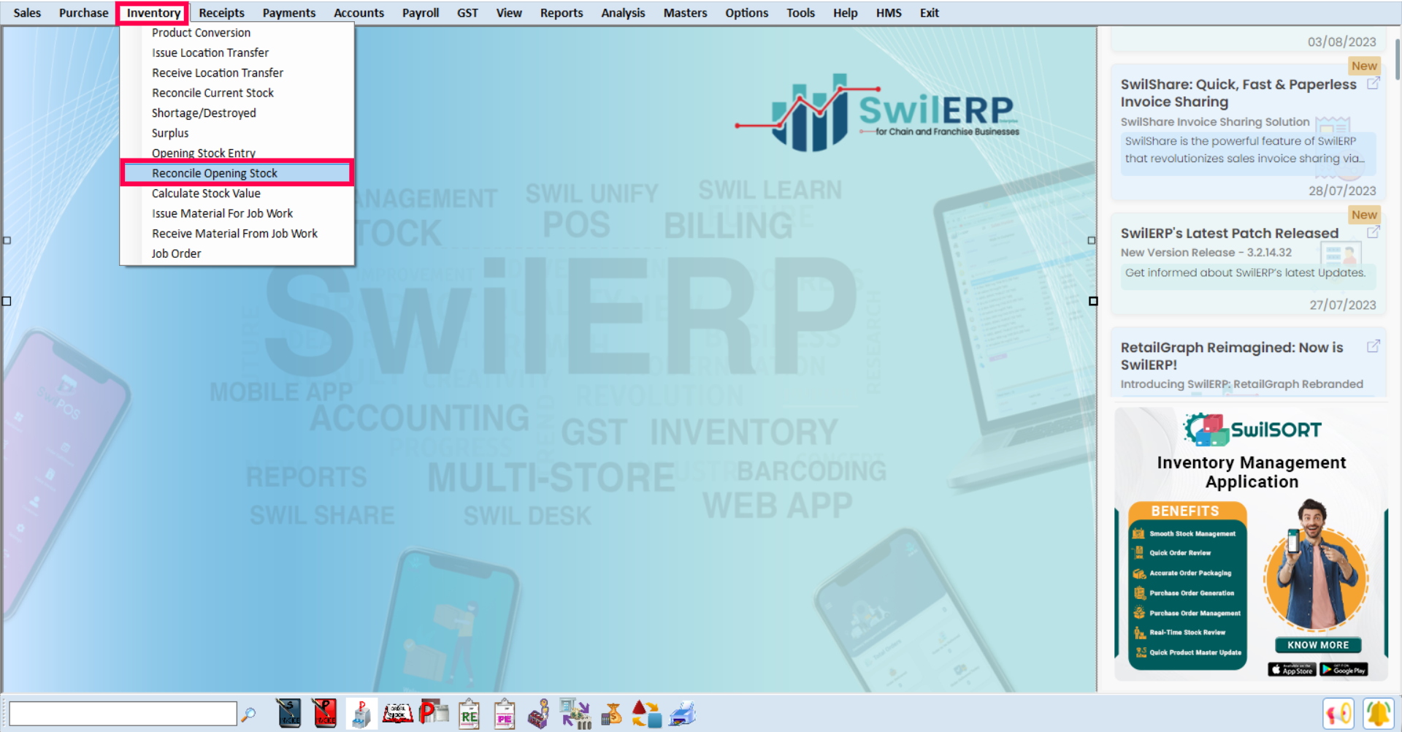
Task: Click the App Store badge
Action: 1292,669
